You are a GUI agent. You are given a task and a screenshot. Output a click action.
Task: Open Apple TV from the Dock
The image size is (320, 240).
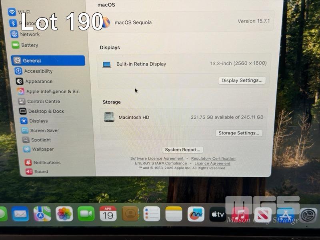pos(218,214)
